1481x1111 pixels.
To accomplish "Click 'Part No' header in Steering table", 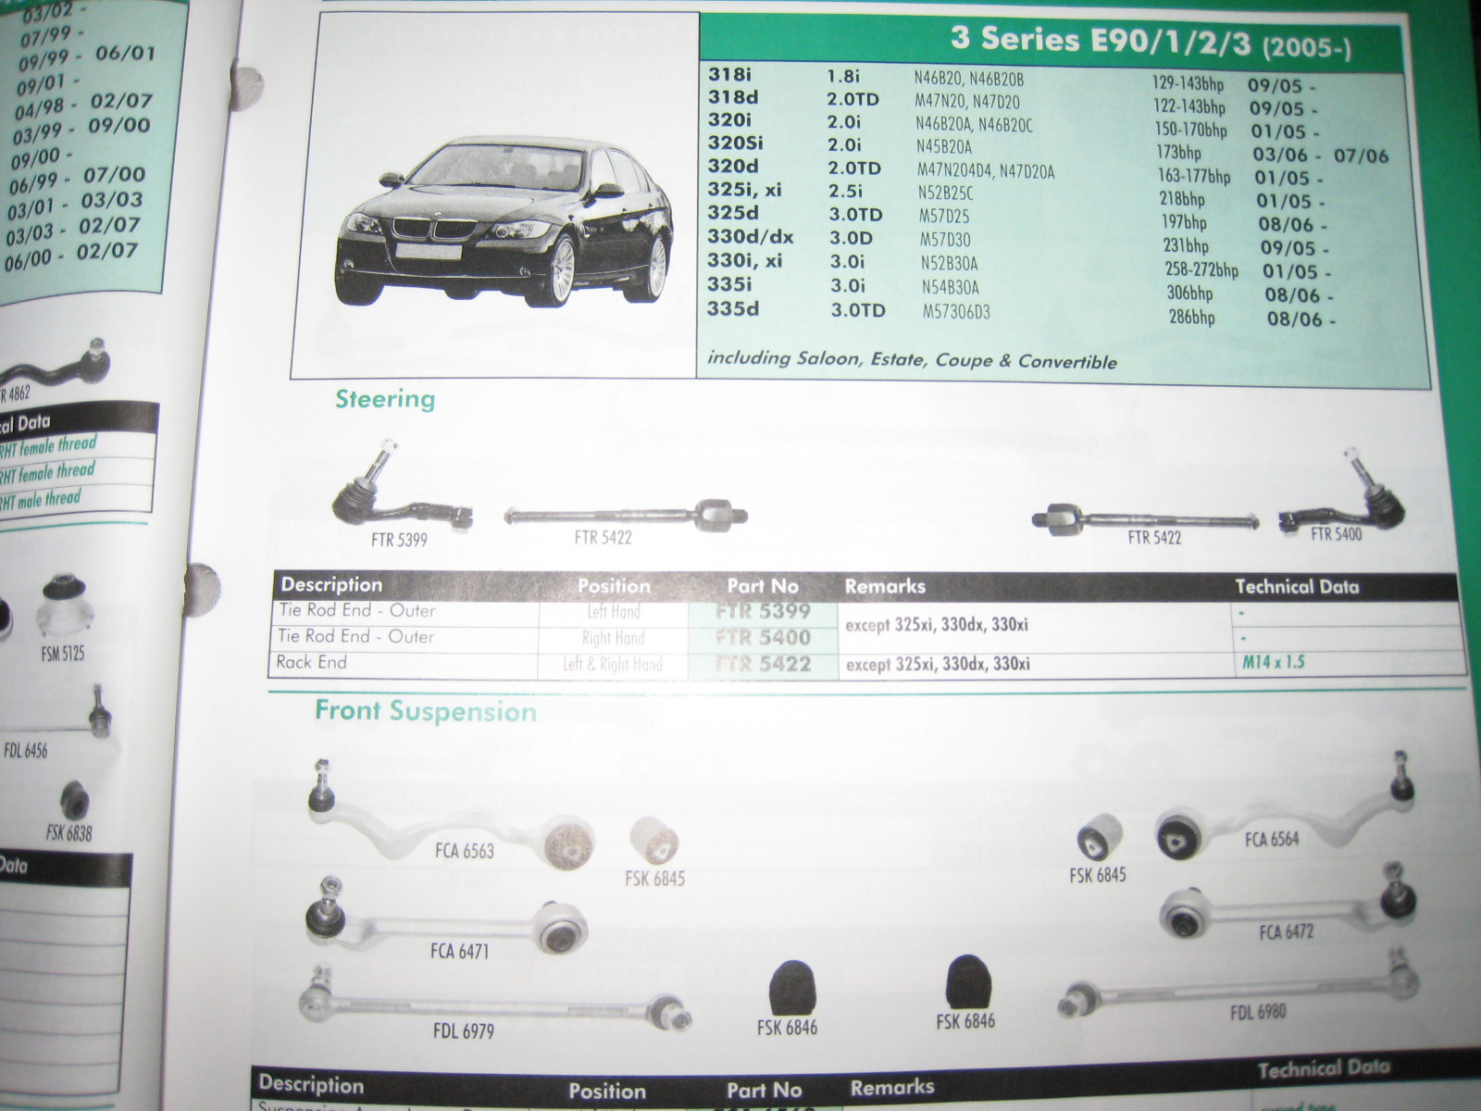I will (x=763, y=586).
